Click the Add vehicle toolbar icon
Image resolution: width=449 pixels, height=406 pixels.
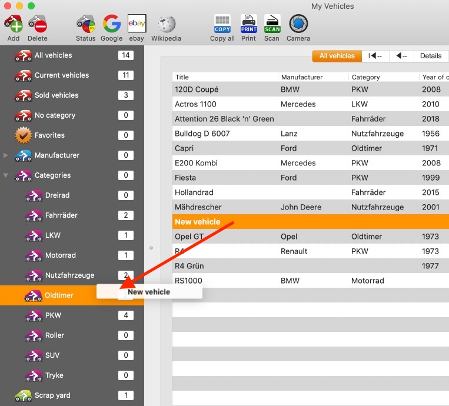point(13,24)
